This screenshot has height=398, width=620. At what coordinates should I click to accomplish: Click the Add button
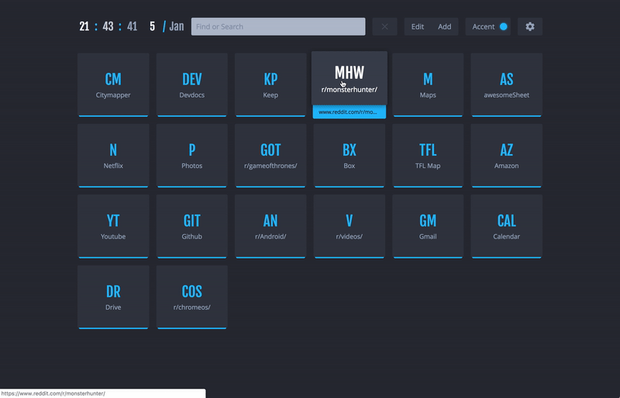click(444, 26)
